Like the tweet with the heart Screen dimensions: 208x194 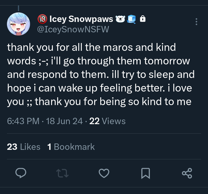104,173
